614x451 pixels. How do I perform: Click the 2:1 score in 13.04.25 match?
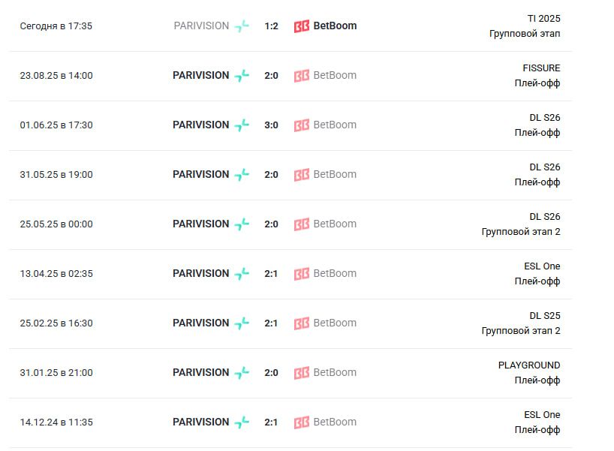[x=271, y=274]
